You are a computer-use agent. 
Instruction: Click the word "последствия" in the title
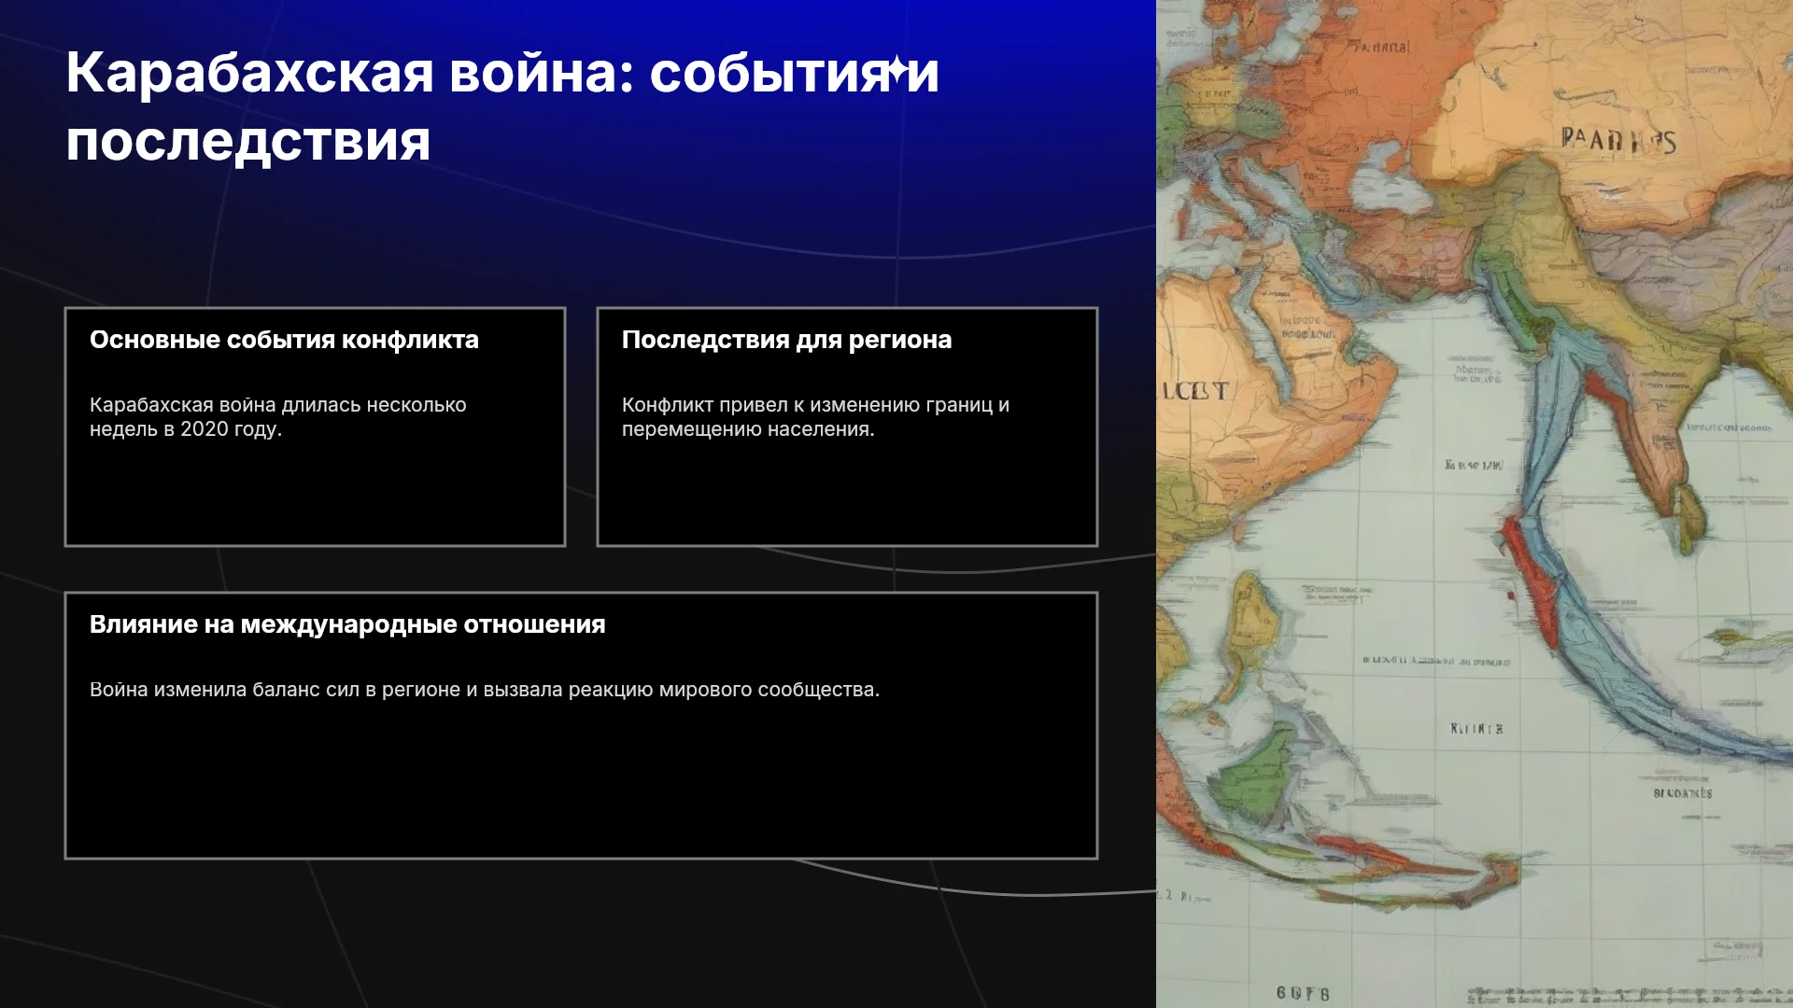coord(248,142)
